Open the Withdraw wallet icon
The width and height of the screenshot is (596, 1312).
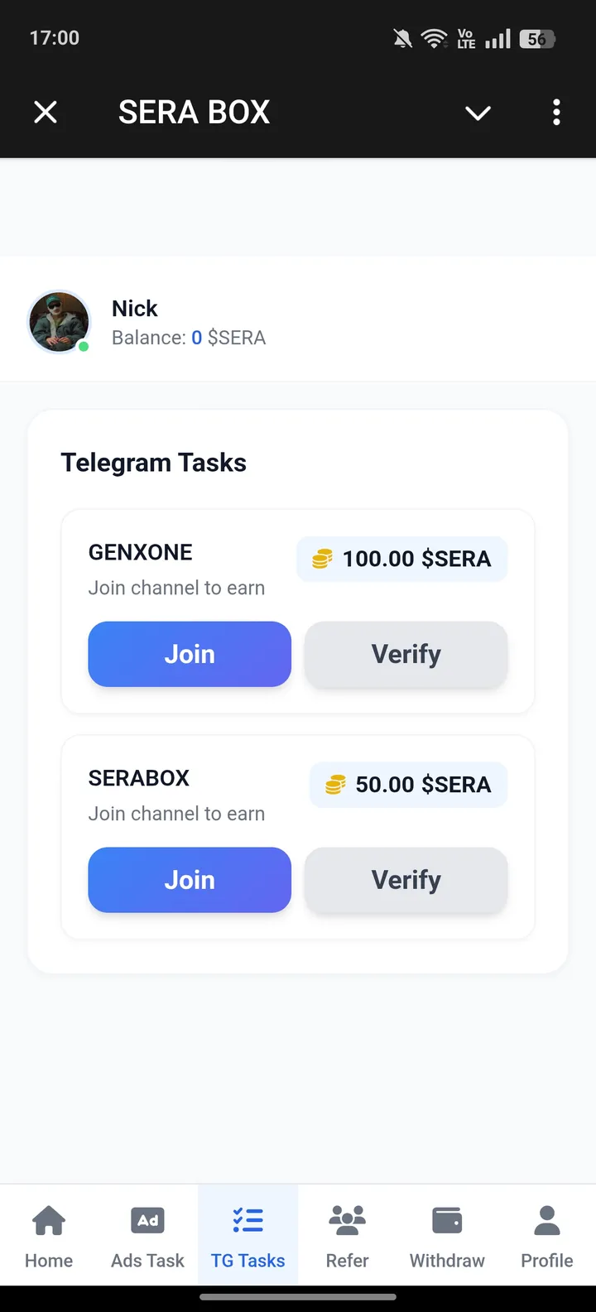pos(446,1219)
